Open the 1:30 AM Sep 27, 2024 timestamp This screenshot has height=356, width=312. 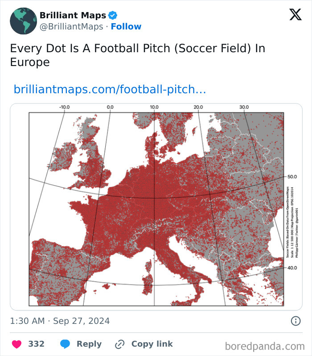click(60, 321)
